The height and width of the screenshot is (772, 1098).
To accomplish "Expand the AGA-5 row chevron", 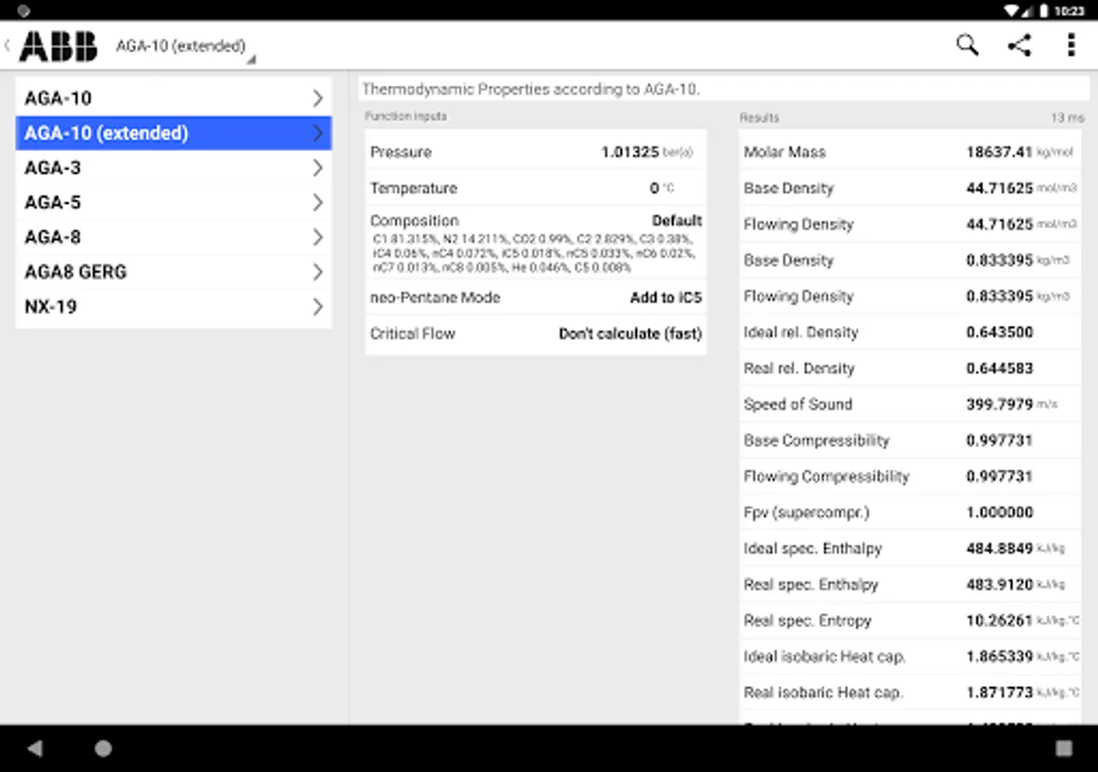I will 317,202.
